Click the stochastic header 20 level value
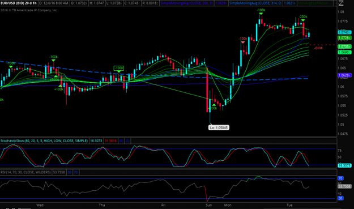This screenshot has height=209, width=354. coord(127,141)
